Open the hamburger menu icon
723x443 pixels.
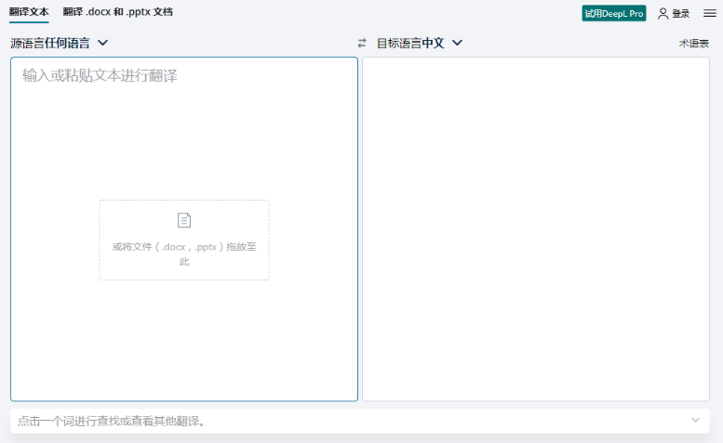[710, 13]
